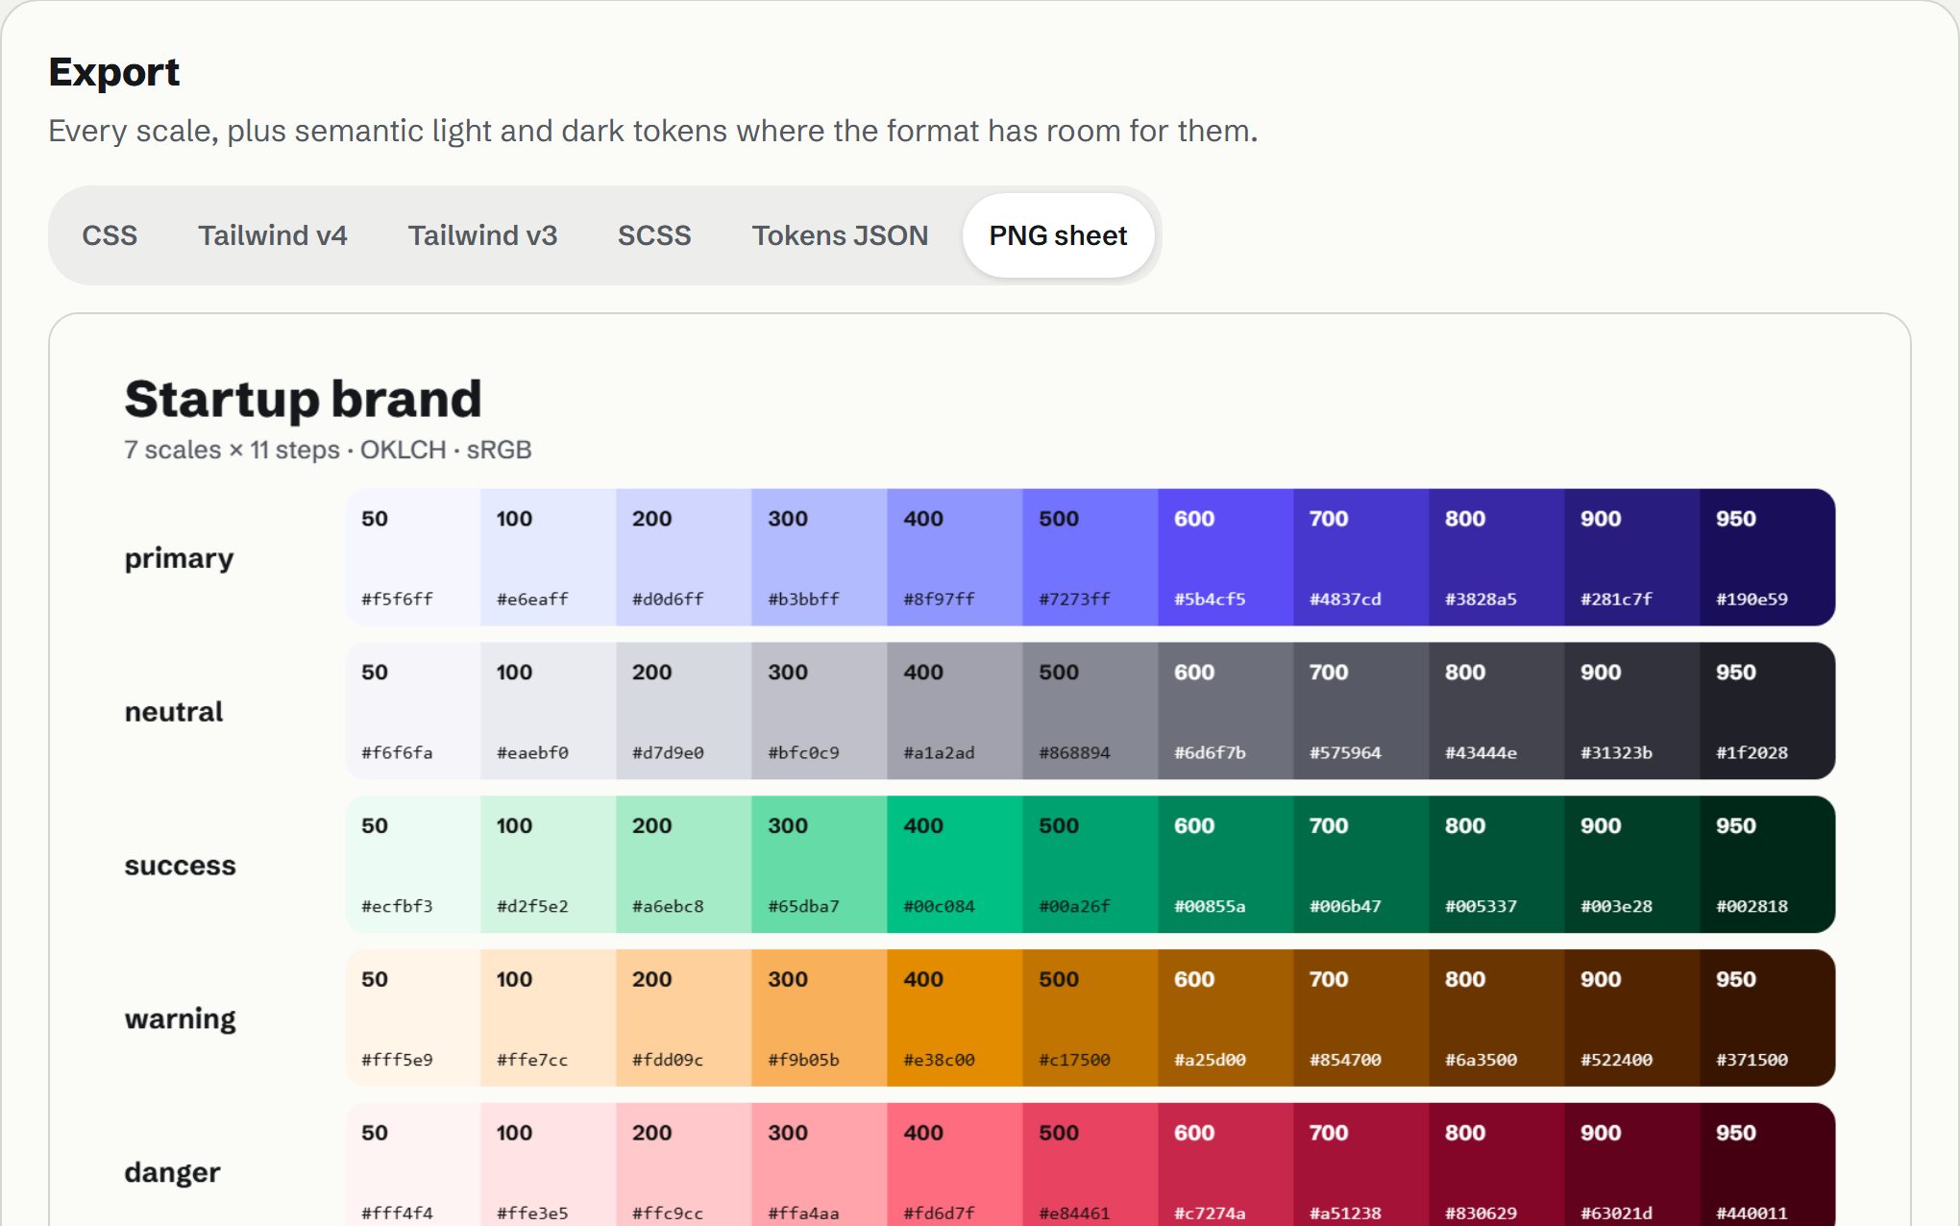Screen dimensions: 1960x1226
Task: Pick primary 700 swatch #4837cd
Action: click(x=1361, y=557)
